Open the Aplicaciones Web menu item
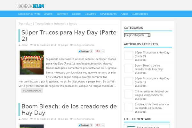Image resolution: width=192 pixels, height=128 pixels. coord(29,14)
